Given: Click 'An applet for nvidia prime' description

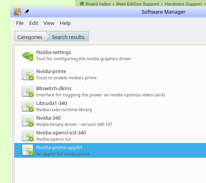Looking at the screenshot, I should point(63,154).
